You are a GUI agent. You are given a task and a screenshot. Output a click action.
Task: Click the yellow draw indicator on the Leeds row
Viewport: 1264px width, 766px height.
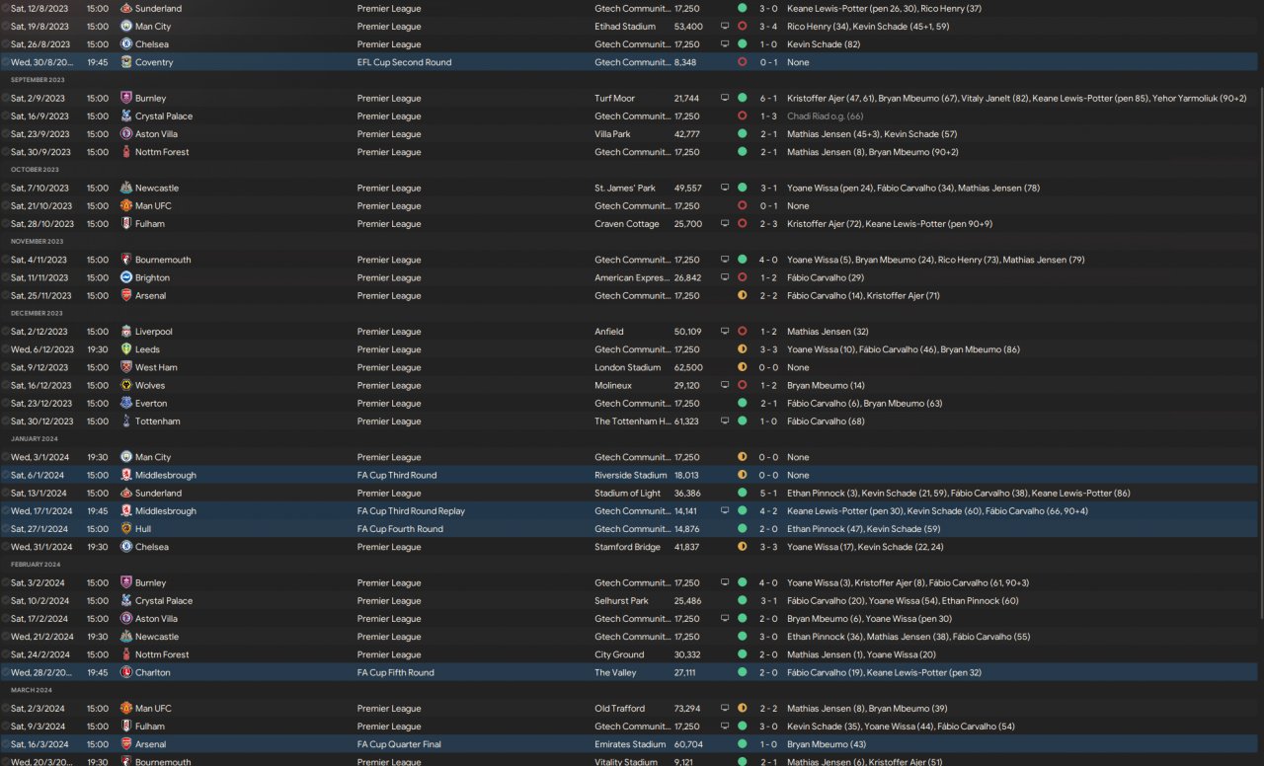point(742,349)
